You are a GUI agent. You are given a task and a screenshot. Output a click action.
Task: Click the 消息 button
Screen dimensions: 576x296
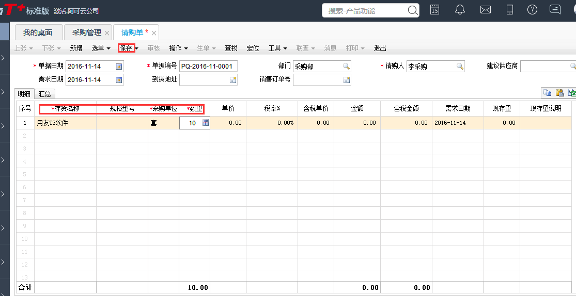click(x=330, y=48)
